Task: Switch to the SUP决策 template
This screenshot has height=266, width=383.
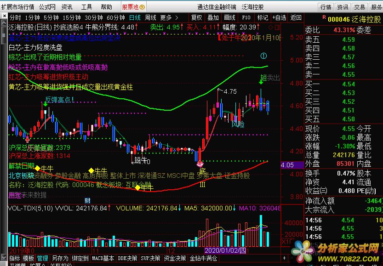Action: (x=150, y=258)
